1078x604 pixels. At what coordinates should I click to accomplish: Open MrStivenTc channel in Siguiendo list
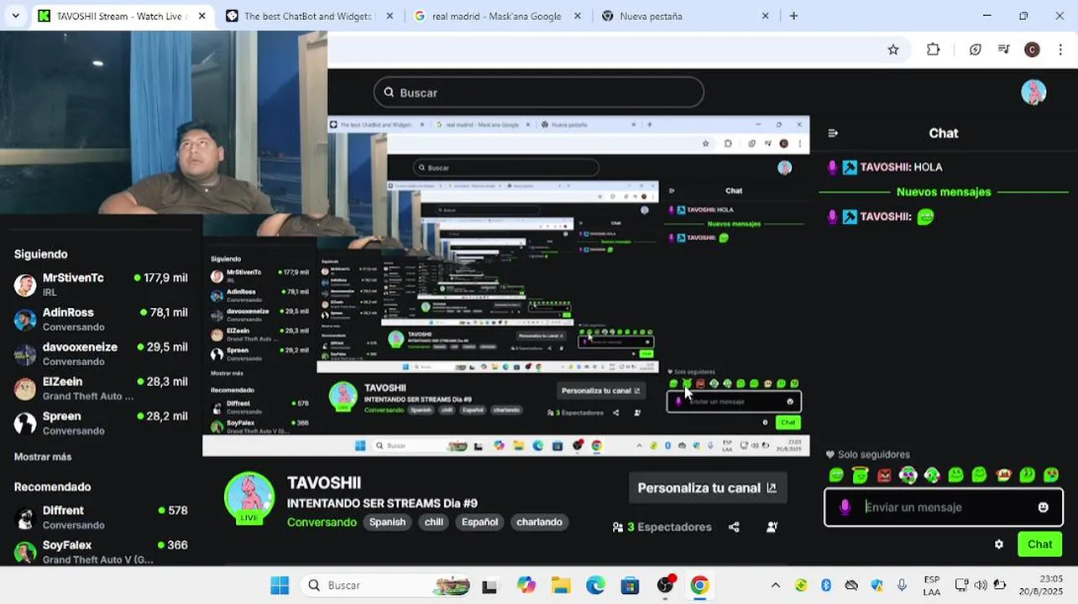point(101,284)
